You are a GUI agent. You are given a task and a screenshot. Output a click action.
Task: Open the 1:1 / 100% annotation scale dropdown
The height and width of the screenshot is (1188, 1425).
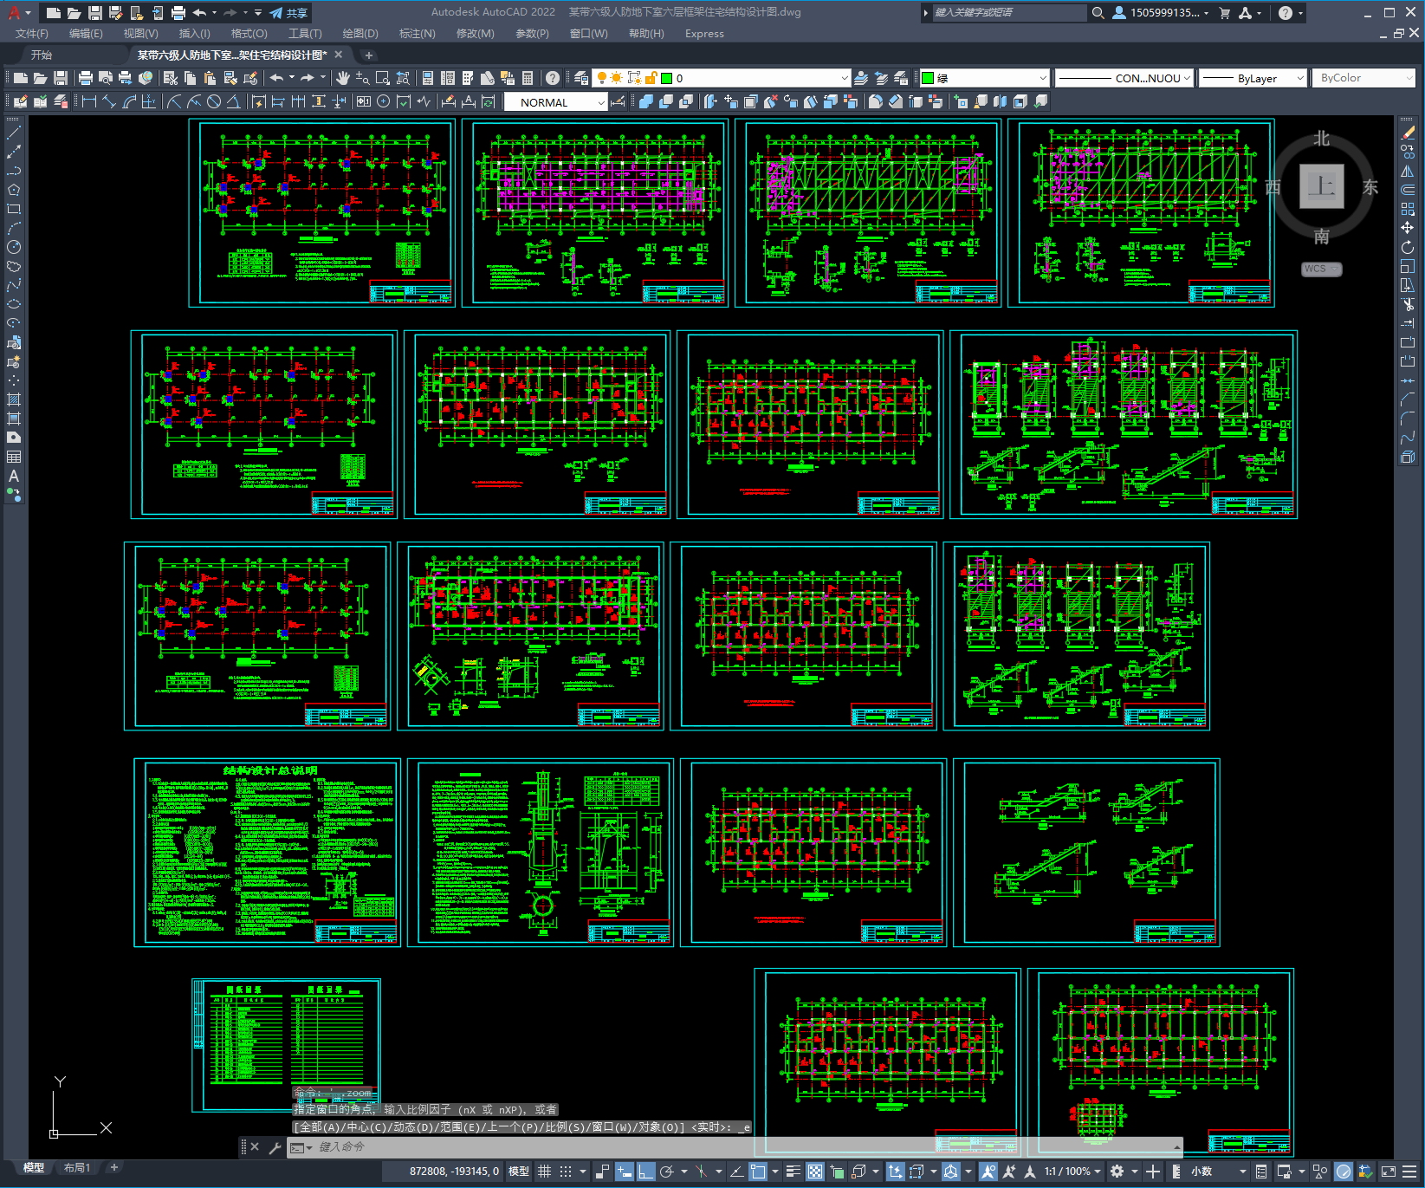(1072, 1172)
